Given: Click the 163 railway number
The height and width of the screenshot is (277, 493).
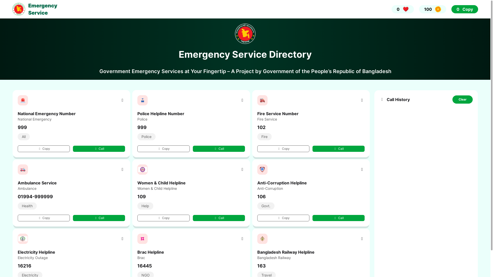Looking at the screenshot, I should (261, 266).
